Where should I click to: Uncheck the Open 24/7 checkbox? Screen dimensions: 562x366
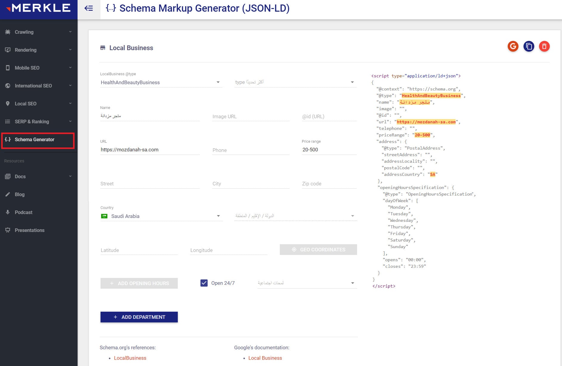click(x=204, y=283)
